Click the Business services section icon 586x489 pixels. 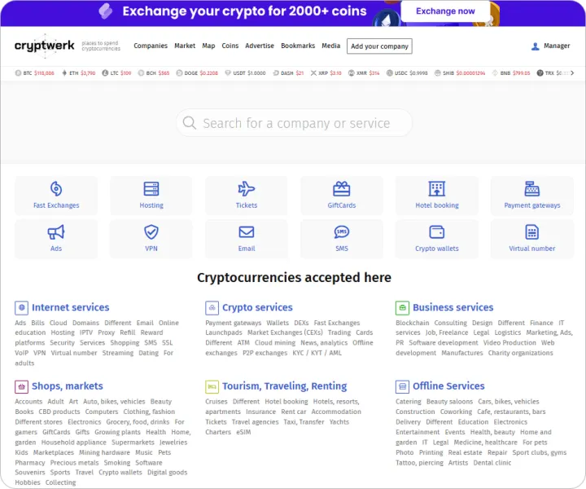point(403,308)
